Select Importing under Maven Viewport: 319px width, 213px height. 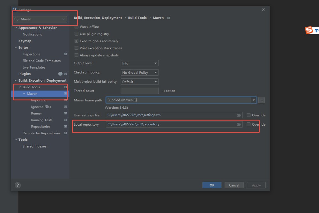[39, 100]
